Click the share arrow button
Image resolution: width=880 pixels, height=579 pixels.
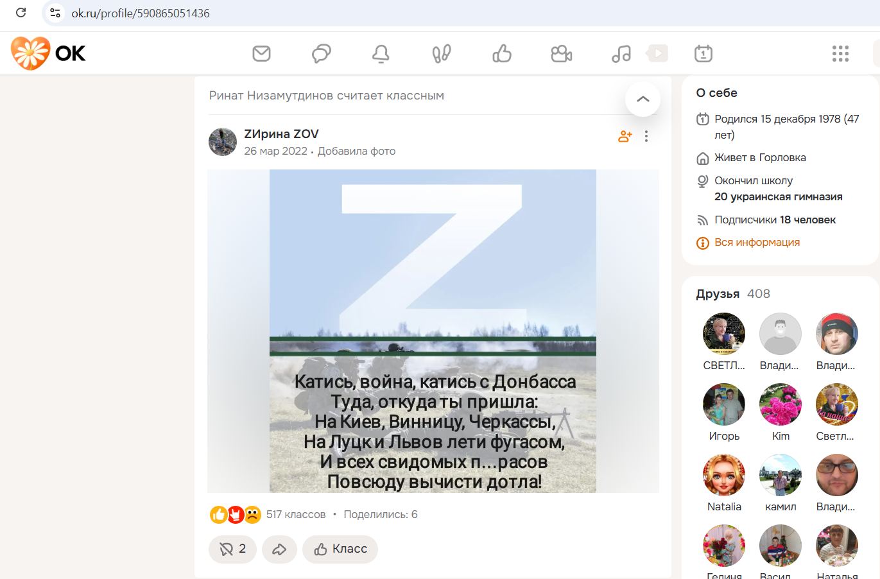(x=279, y=549)
